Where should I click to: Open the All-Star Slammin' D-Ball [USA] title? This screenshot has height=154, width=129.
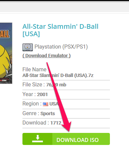[x=60, y=30]
